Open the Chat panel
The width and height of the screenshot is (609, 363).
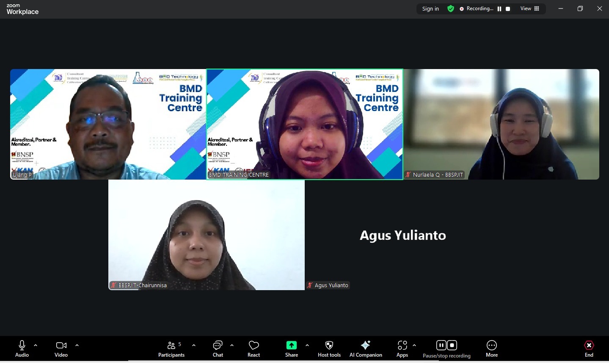click(218, 349)
